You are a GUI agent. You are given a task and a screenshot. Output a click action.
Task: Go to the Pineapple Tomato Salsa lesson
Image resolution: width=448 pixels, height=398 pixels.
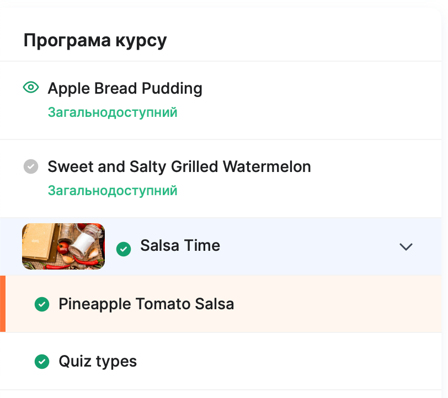[x=146, y=304]
